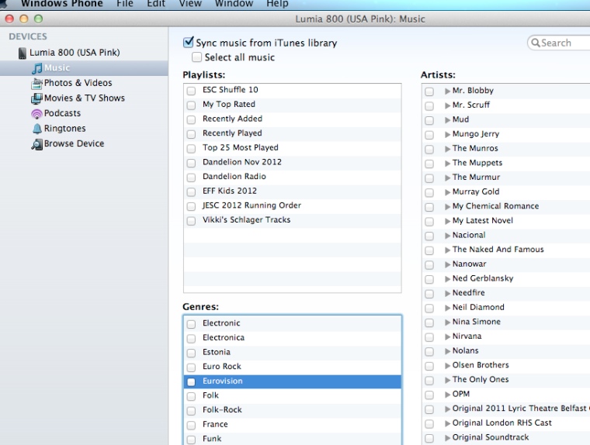Click the search magnifier icon

536,43
